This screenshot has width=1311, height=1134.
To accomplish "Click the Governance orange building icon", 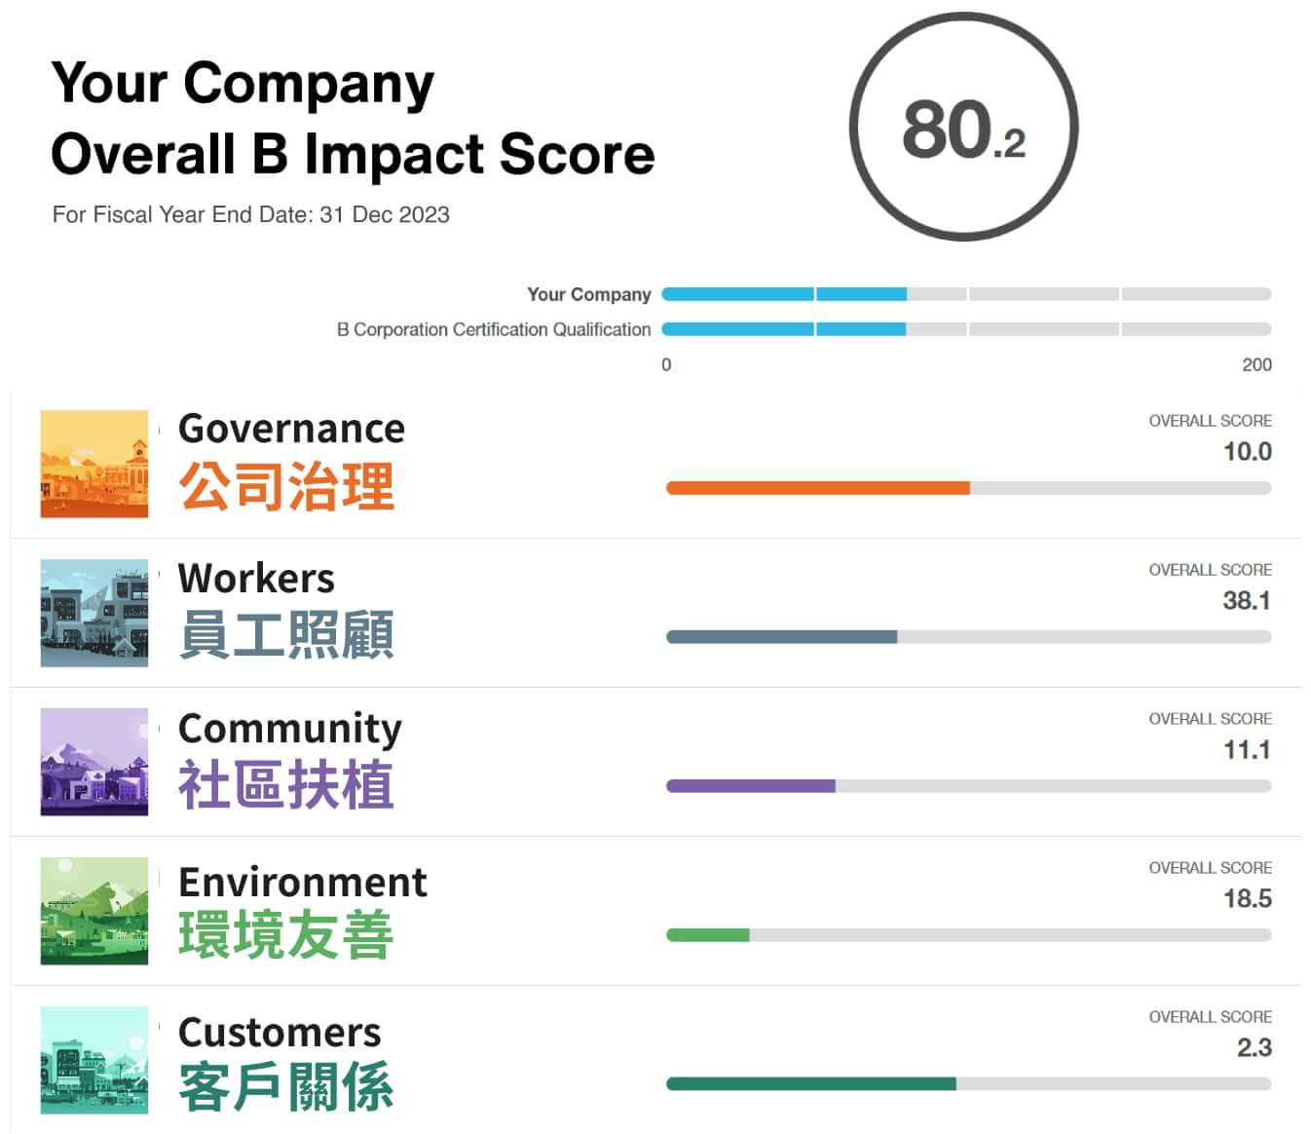I will 94,464.
